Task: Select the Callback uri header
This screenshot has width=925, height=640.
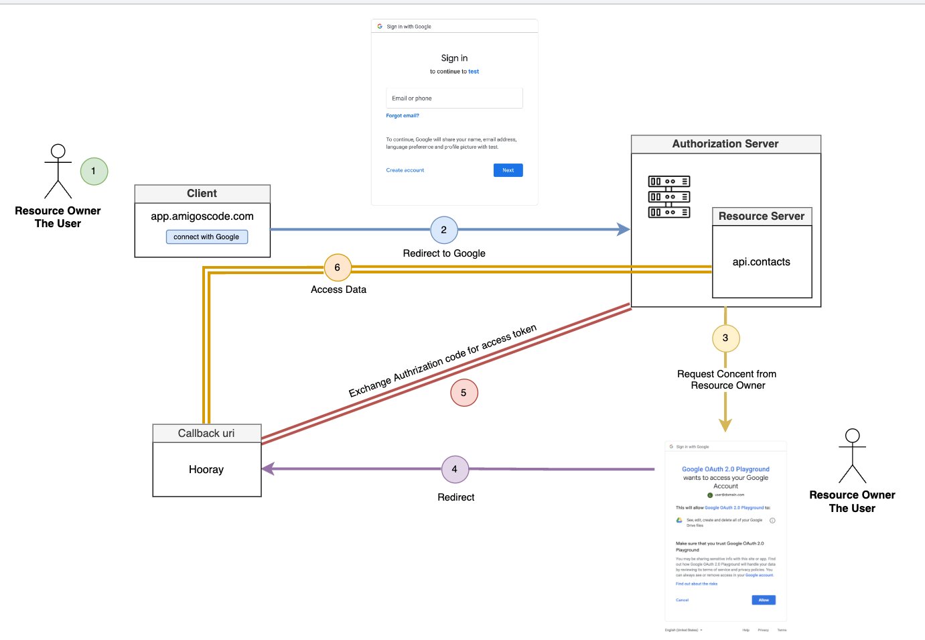Action: tap(206, 434)
